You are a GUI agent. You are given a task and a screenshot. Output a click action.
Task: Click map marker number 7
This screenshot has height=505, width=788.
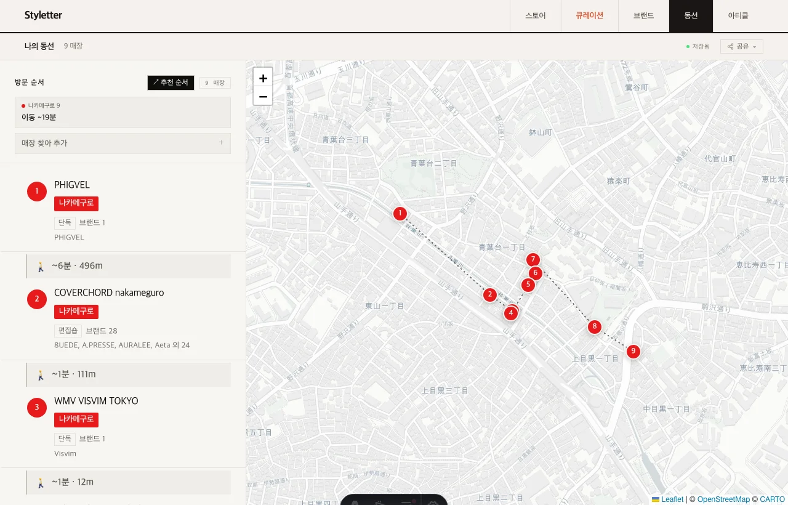click(x=533, y=260)
